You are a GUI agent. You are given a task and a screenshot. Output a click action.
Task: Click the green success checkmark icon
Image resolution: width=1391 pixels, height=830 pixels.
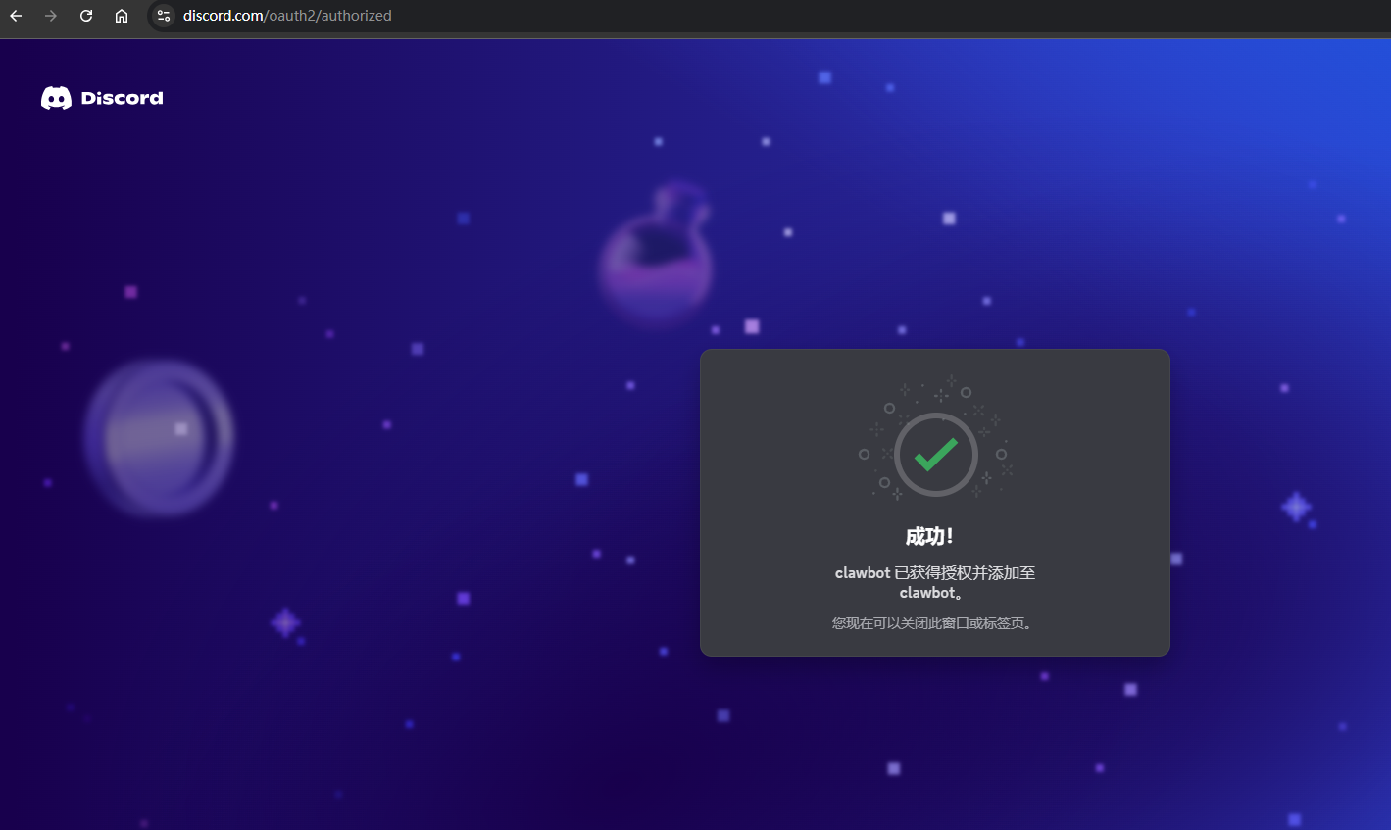(x=936, y=455)
